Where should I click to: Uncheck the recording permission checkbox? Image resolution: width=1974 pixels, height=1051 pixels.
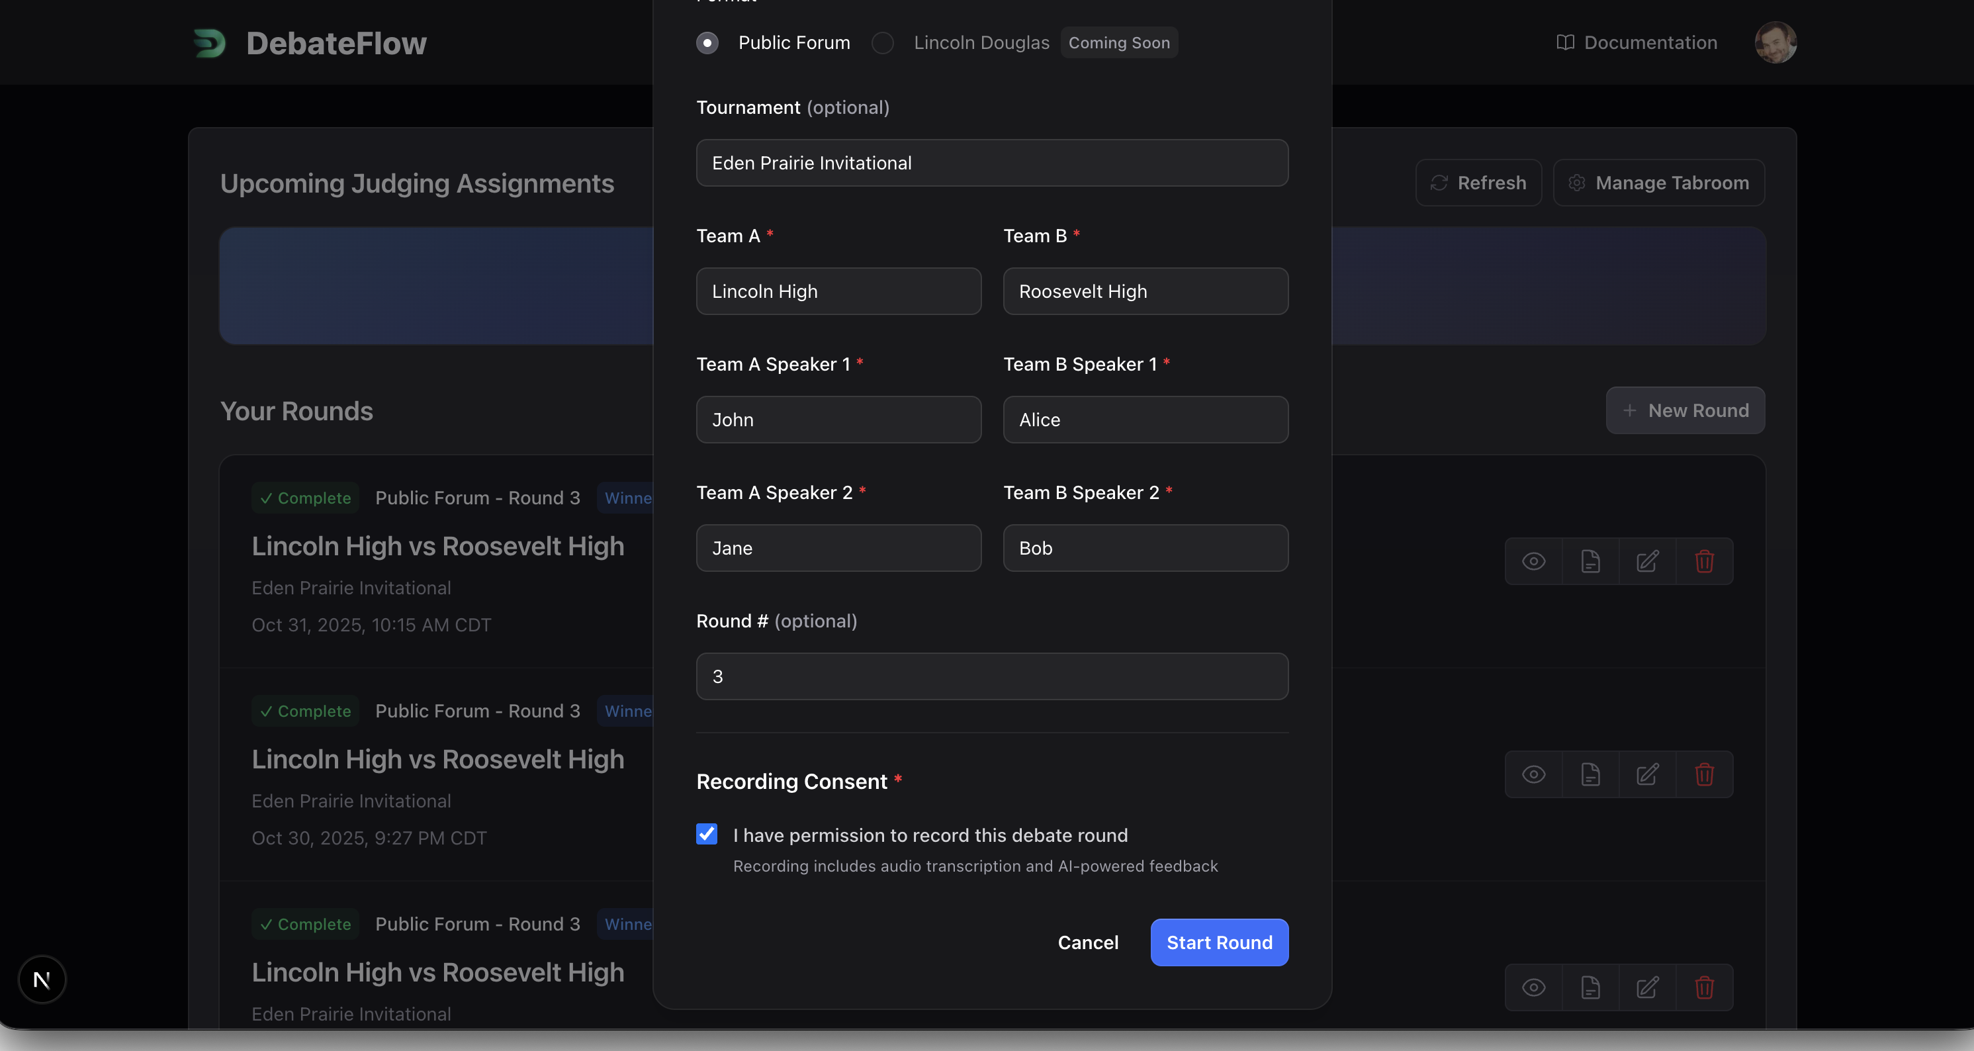click(x=707, y=834)
